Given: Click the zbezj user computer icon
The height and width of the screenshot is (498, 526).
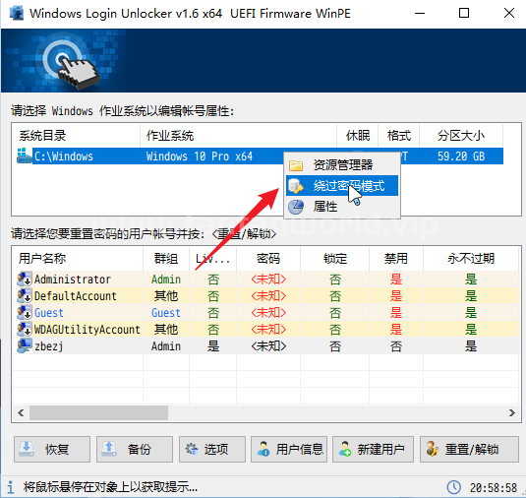Looking at the screenshot, I should 25,345.
